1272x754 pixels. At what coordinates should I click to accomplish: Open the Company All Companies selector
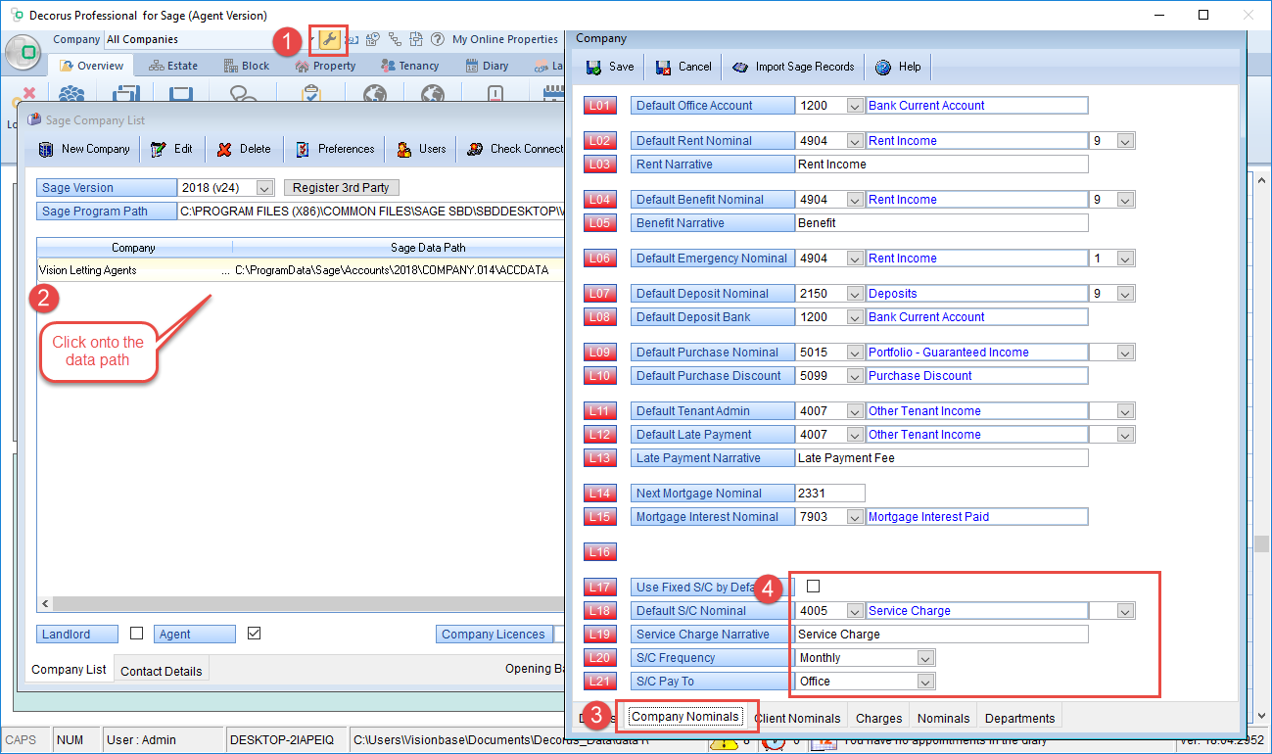point(210,39)
